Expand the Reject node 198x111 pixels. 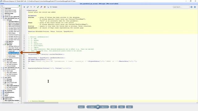click(x=6, y=43)
